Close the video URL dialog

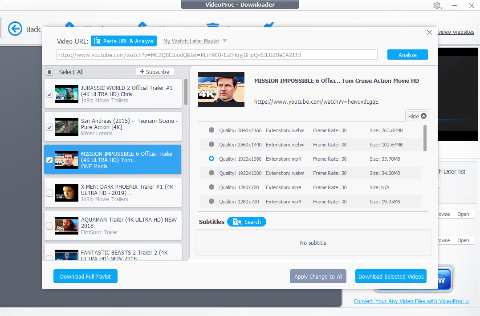click(x=429, y=32)
